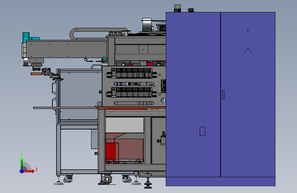
Task: Click the red X axis arrow of the triad
Action: 29,171
